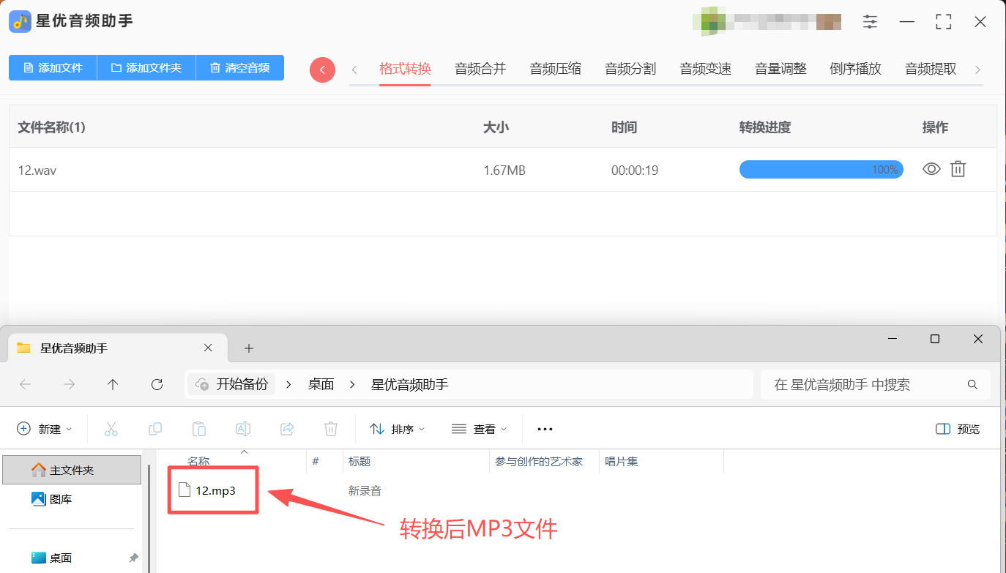Click the red collapse arrow circle button
The image size is (1006, 573).
click(x=322, y=70)
